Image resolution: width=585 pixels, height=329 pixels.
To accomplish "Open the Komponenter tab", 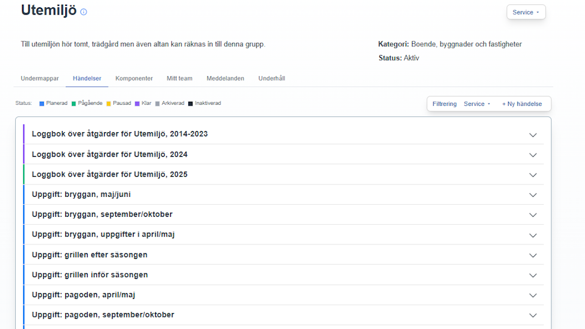I will point(134,79).
